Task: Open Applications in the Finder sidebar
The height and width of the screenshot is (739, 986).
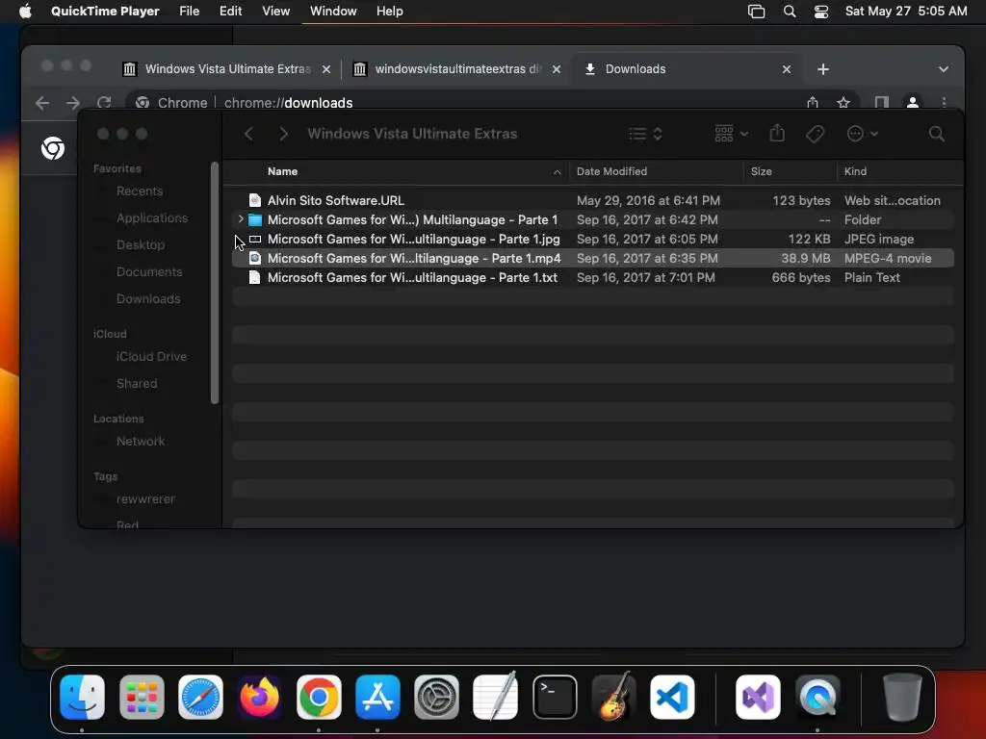Action: coord(151,218)
